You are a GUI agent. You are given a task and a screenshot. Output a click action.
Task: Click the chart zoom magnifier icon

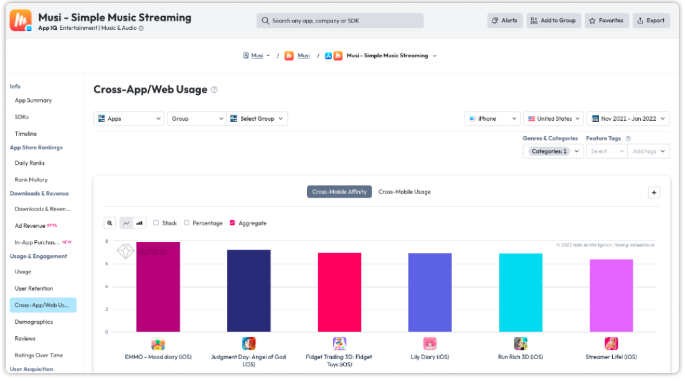tap(110, 223)
